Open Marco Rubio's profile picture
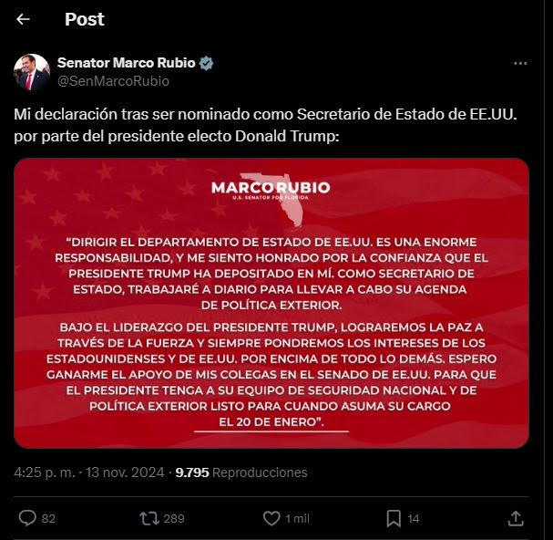553x540 pixels. click(31, 72)
